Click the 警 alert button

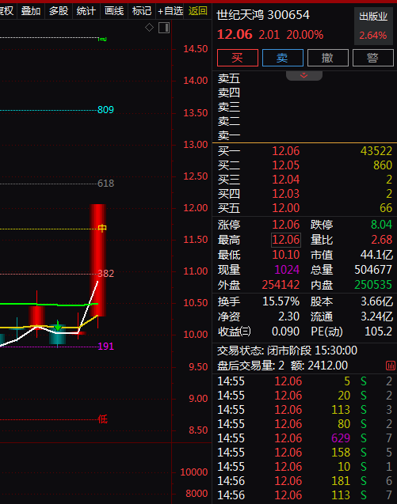(x=373, y=58)
